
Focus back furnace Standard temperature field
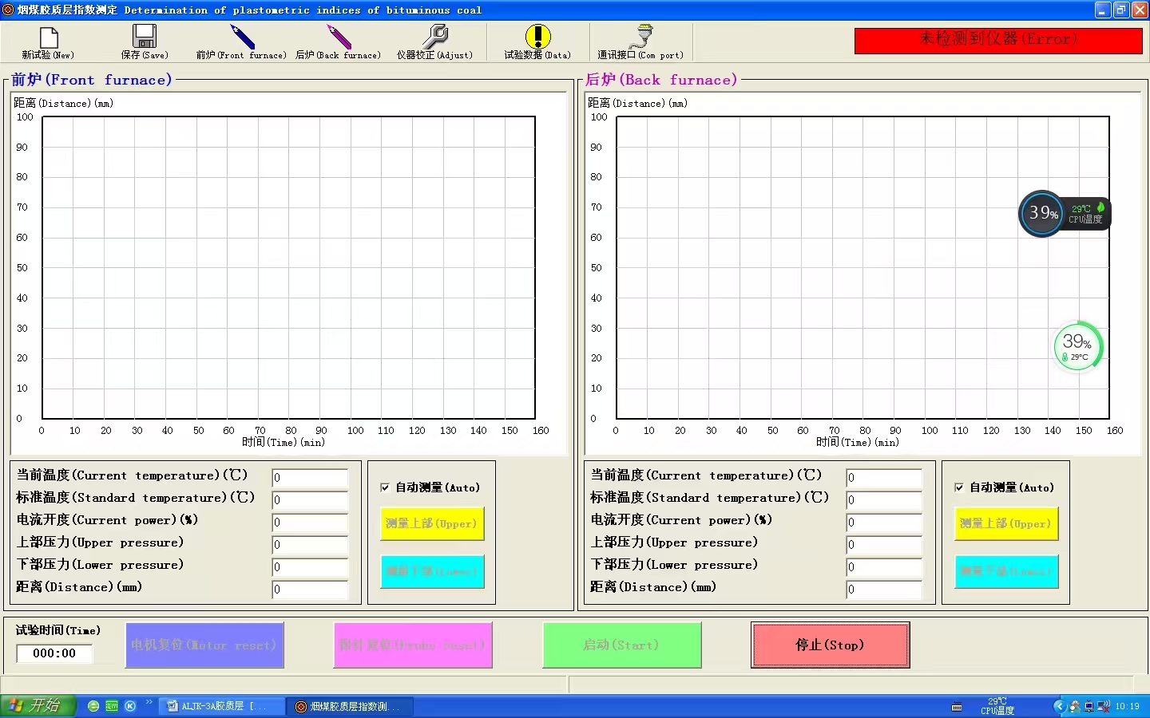[884, 500]
